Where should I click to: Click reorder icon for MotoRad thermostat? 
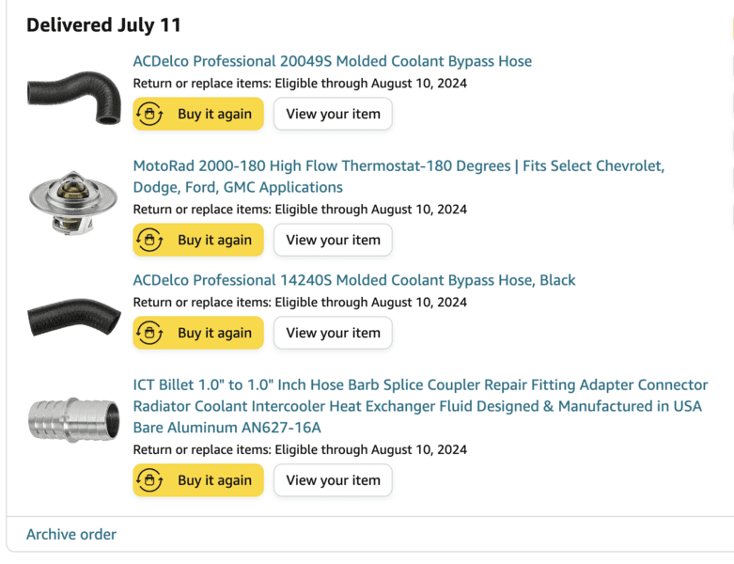pos(149,240)
